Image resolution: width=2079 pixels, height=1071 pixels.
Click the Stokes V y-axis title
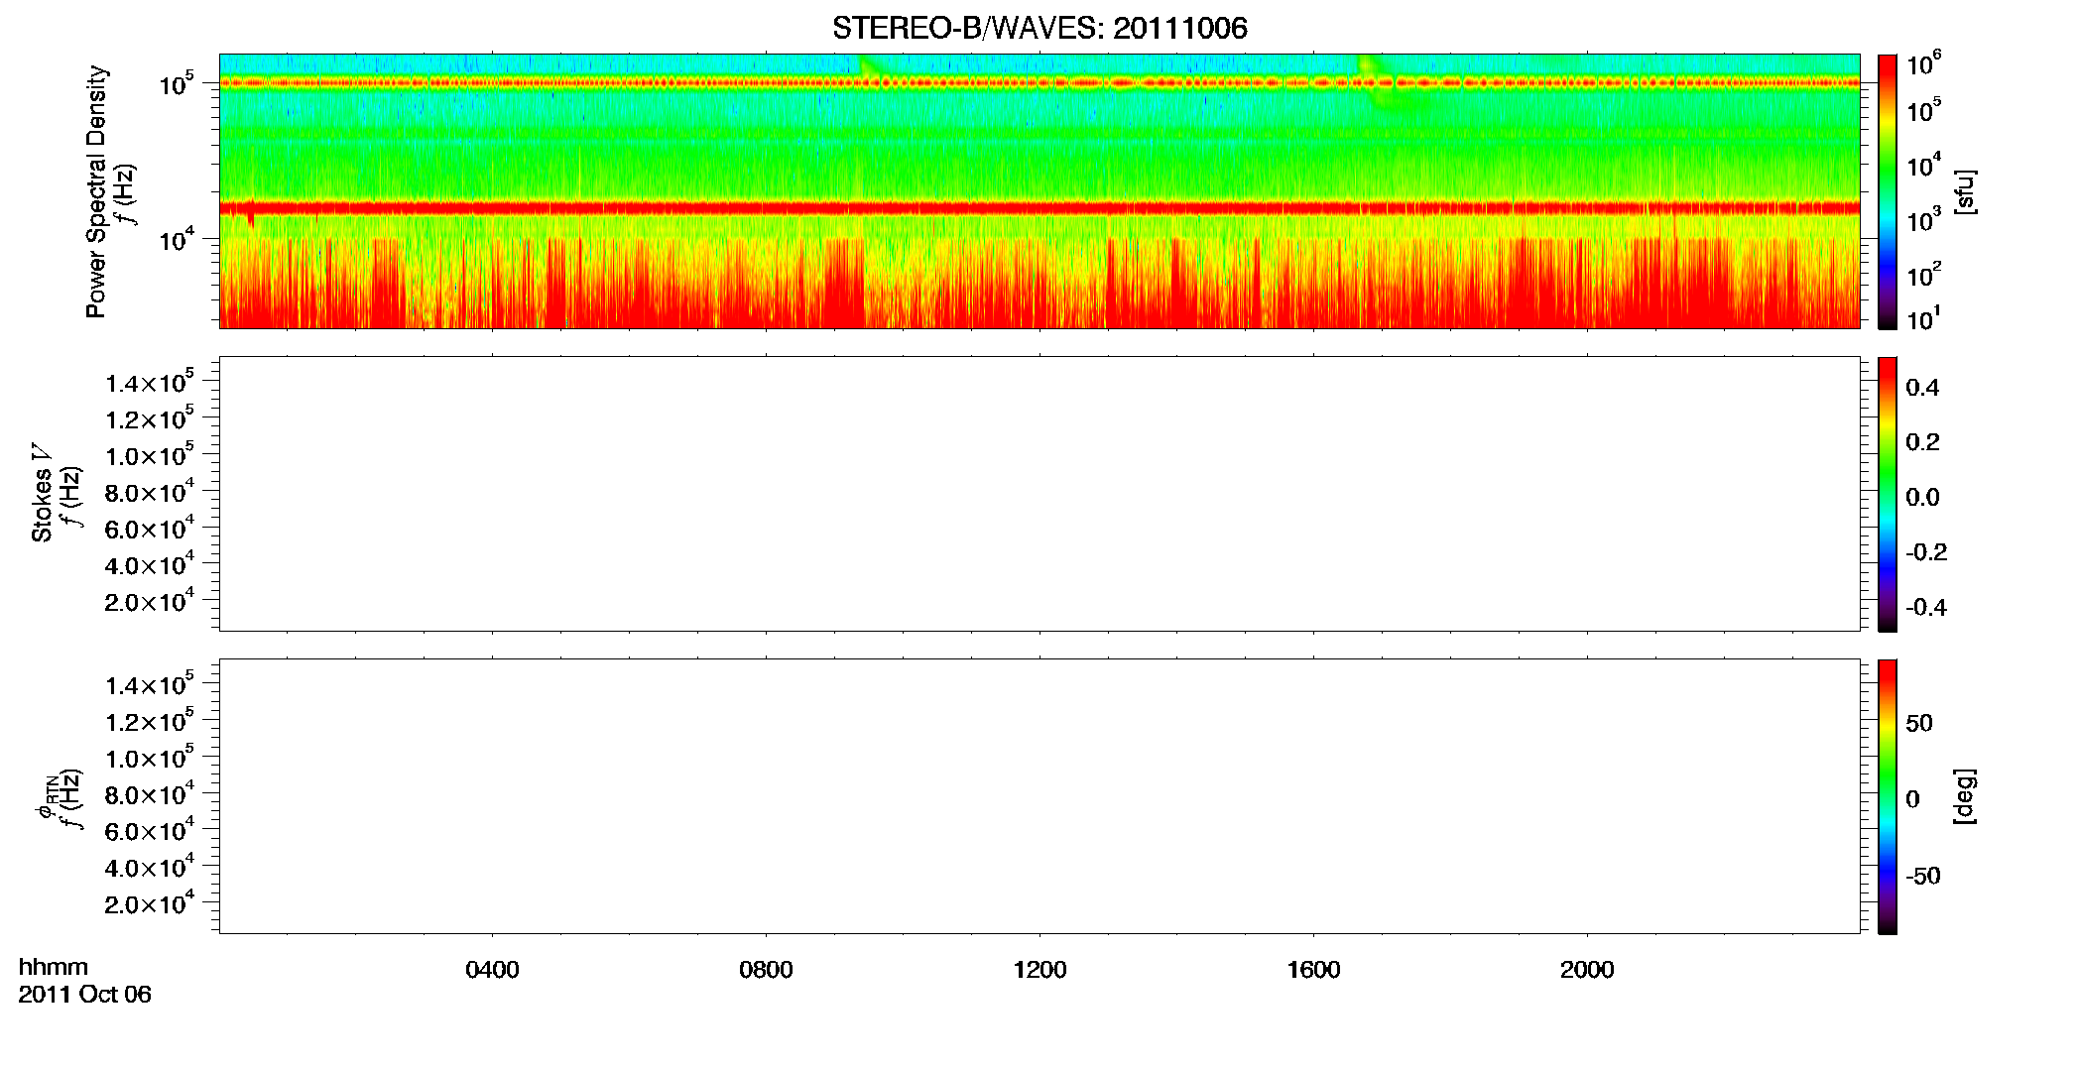click(x=42, y=494)
